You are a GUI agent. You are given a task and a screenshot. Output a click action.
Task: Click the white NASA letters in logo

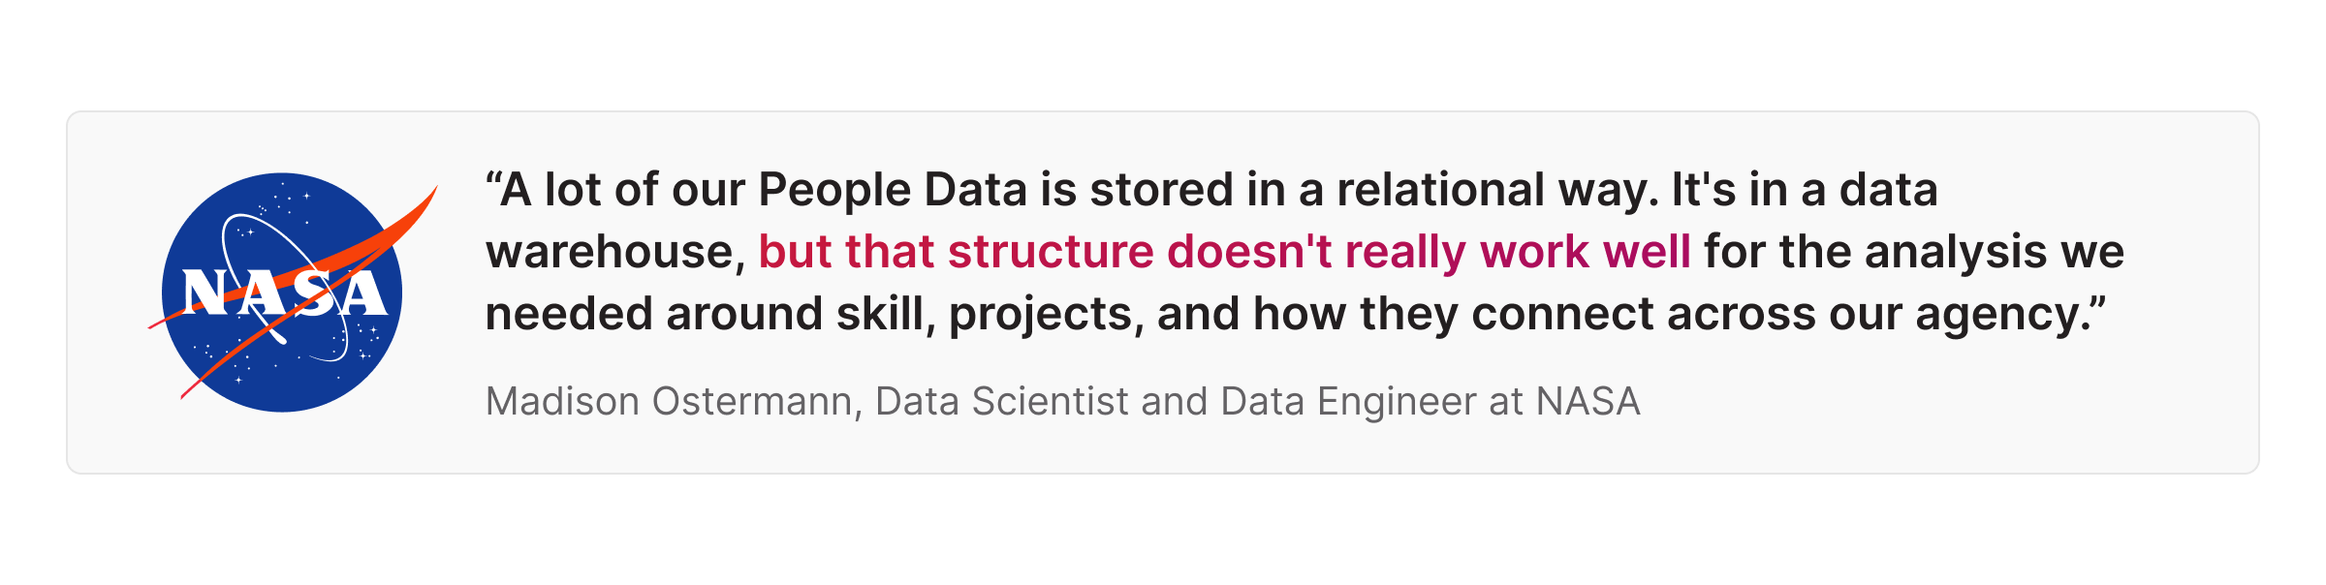click(x=284, y=293)
